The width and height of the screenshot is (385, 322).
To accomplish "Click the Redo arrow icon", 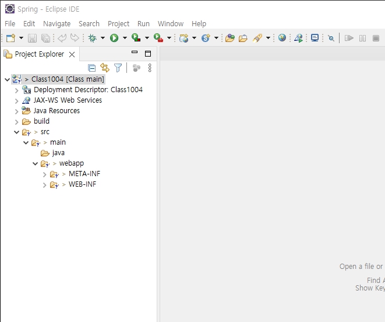I will pyautogui.click(x=75, y=38).
